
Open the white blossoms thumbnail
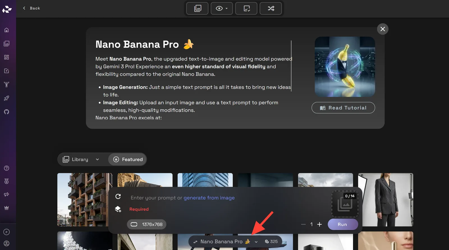pyautogui.click(x=85, y=241)
